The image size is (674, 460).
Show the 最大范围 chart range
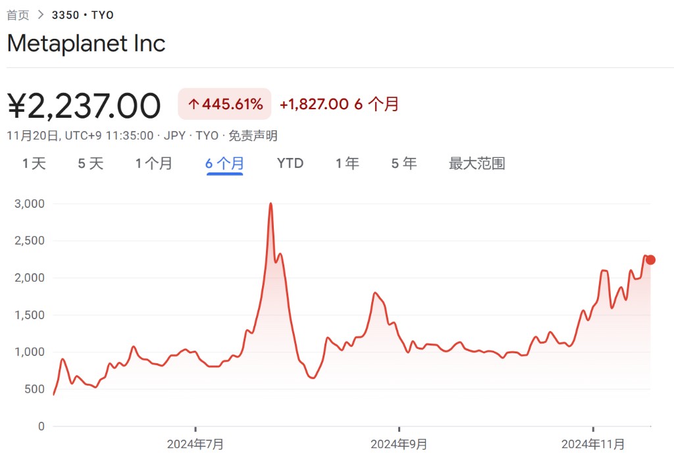[477, 163]
